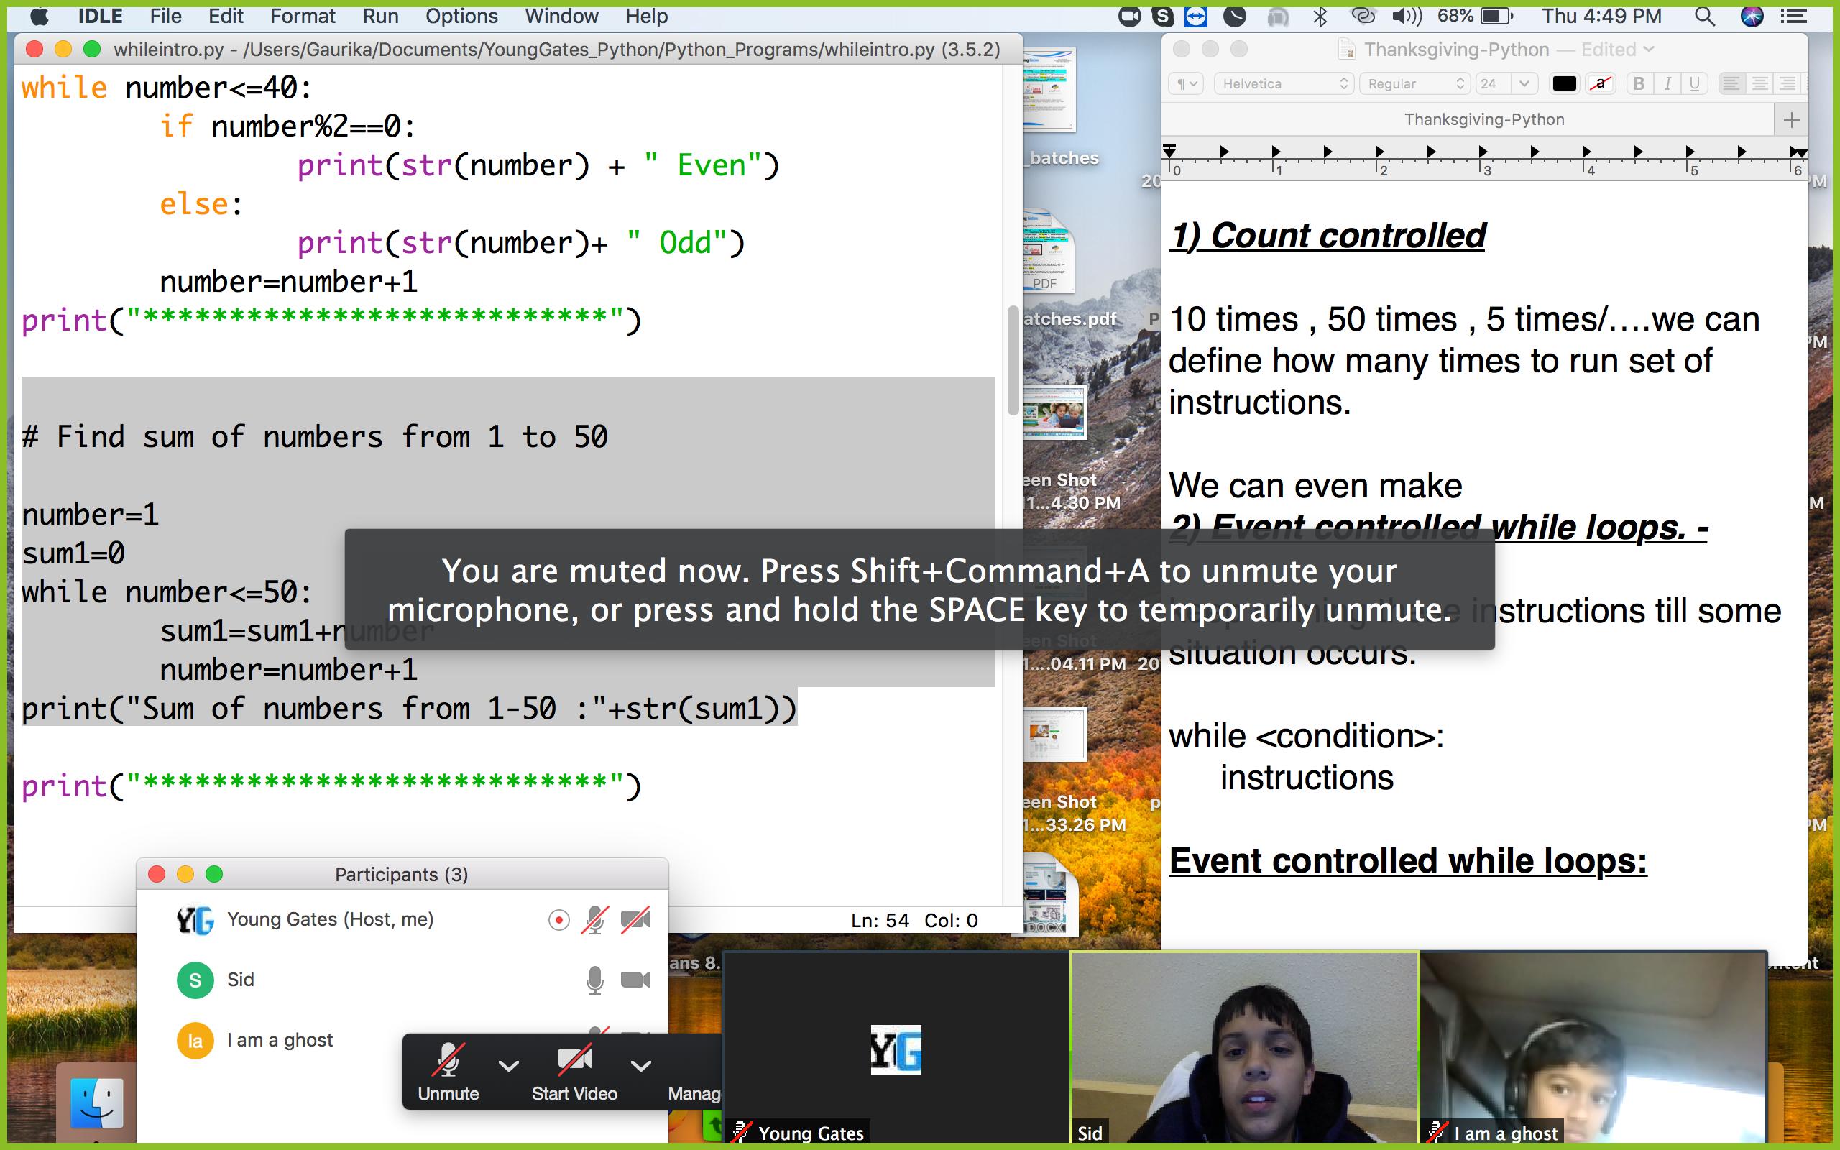Screen dimensions: 1840x1150
Task: Select Young Gates video tile
Action: [896, 1047]
